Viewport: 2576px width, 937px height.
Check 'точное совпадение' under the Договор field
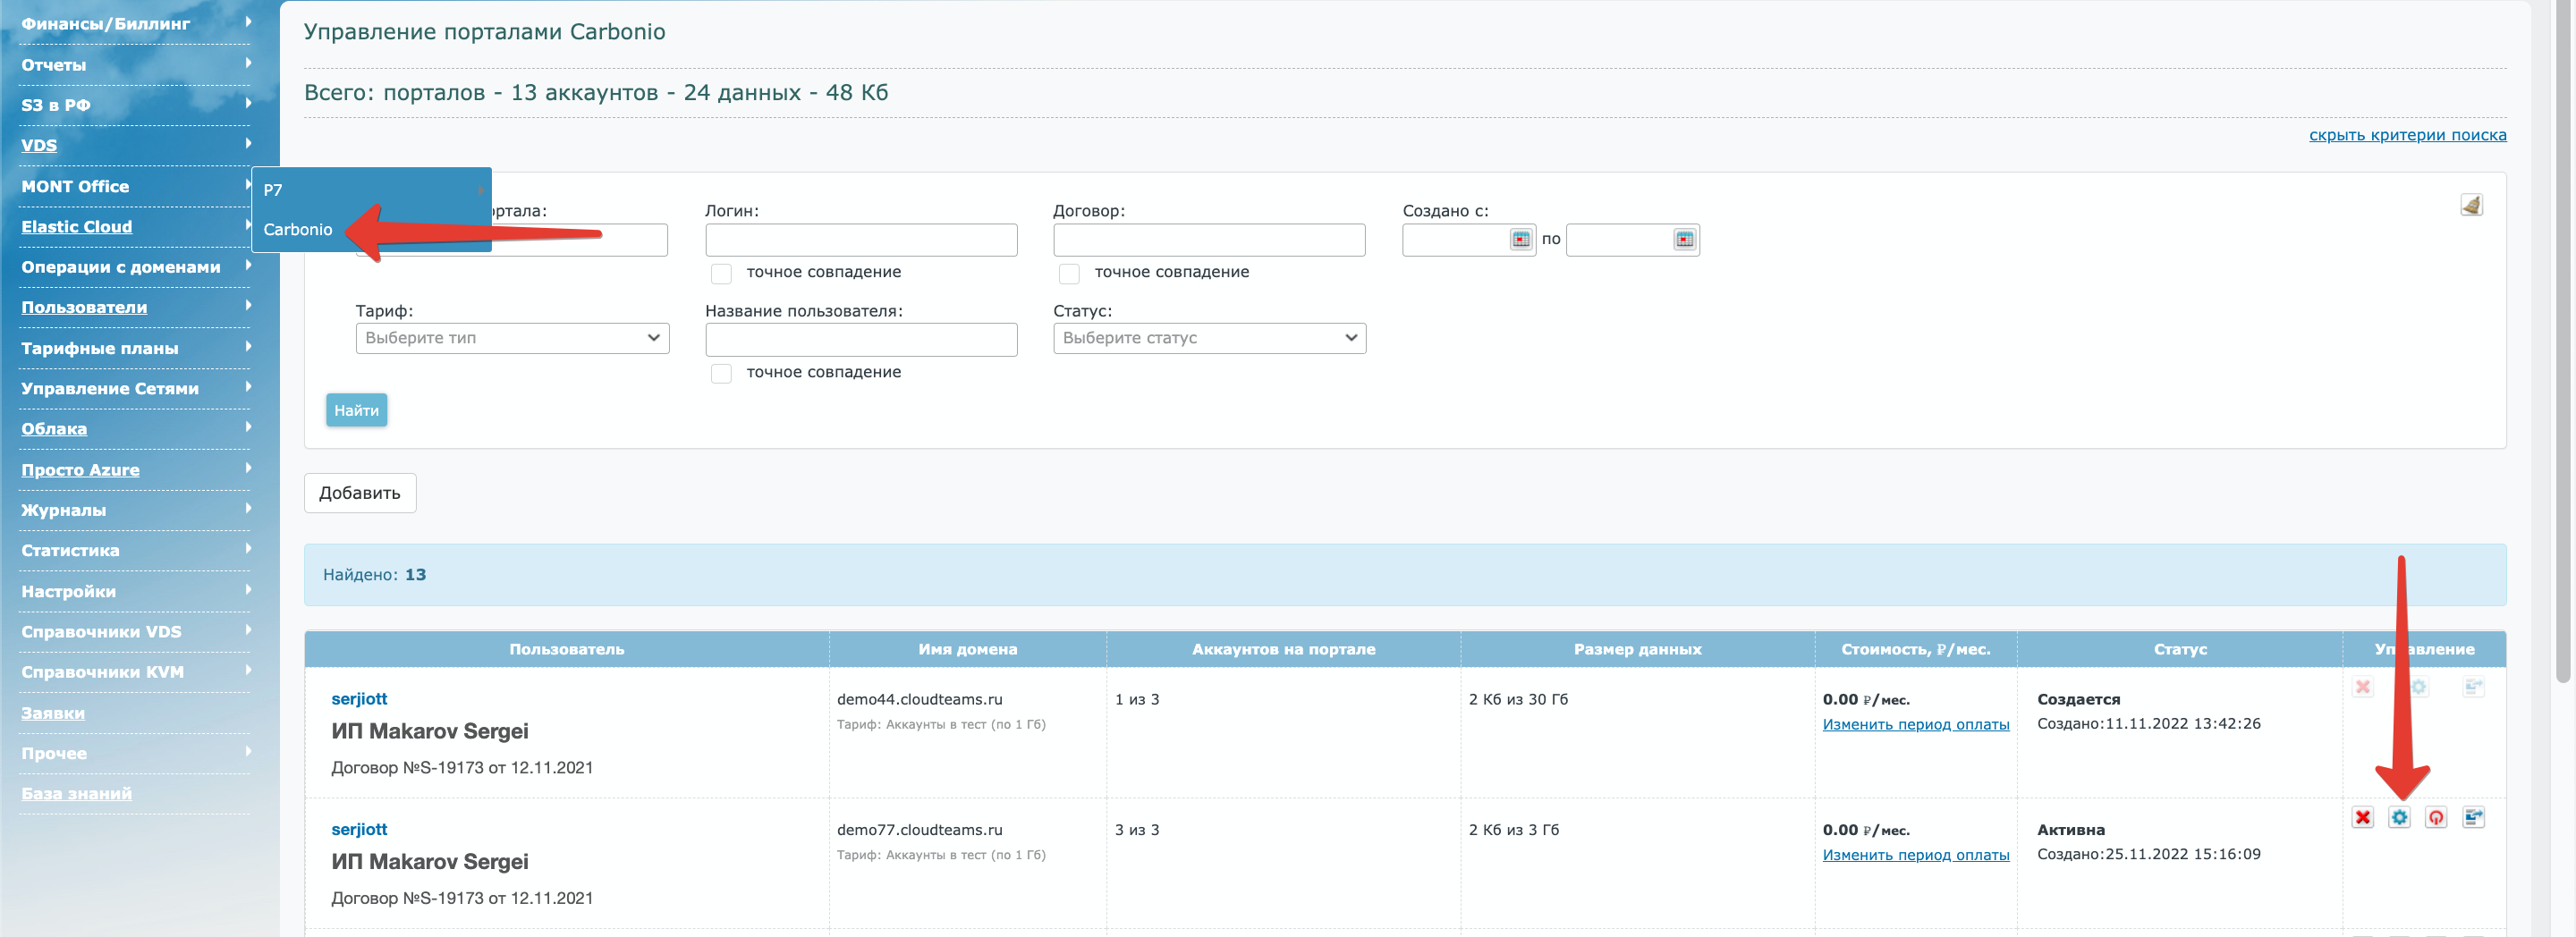tap(1069, 273)
